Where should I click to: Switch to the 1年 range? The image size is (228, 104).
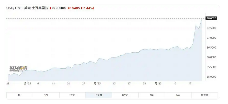[x=152, y=95]
